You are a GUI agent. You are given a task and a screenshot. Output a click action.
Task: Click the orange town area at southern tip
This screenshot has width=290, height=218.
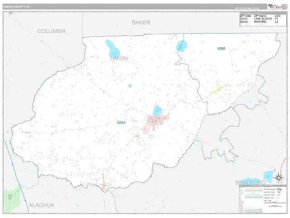[103, 183]
